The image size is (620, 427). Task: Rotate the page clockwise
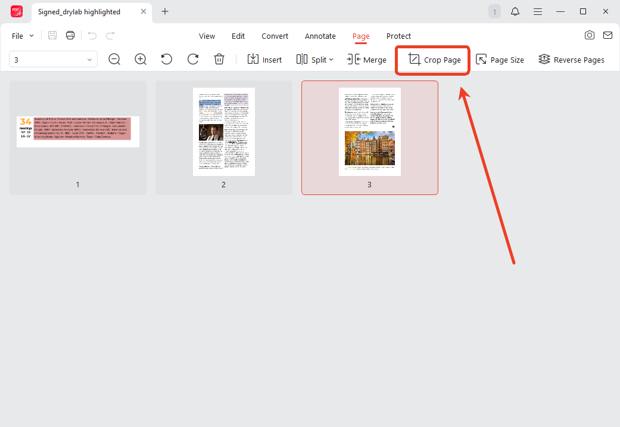point(192,59)
